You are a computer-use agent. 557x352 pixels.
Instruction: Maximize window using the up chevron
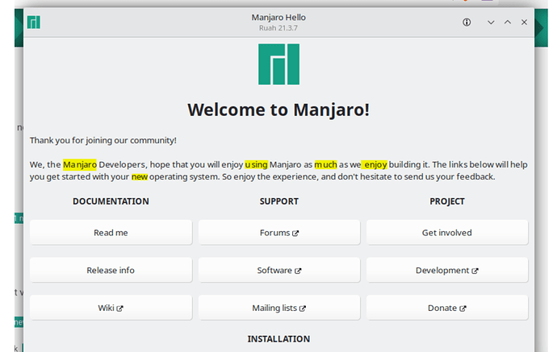tap(508, 23)
